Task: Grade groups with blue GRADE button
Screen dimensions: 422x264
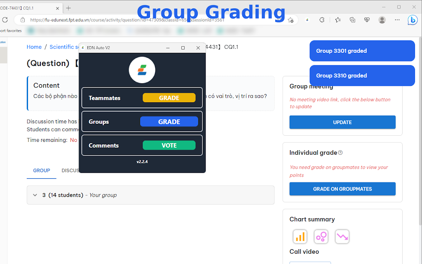Action: [169, 122]
